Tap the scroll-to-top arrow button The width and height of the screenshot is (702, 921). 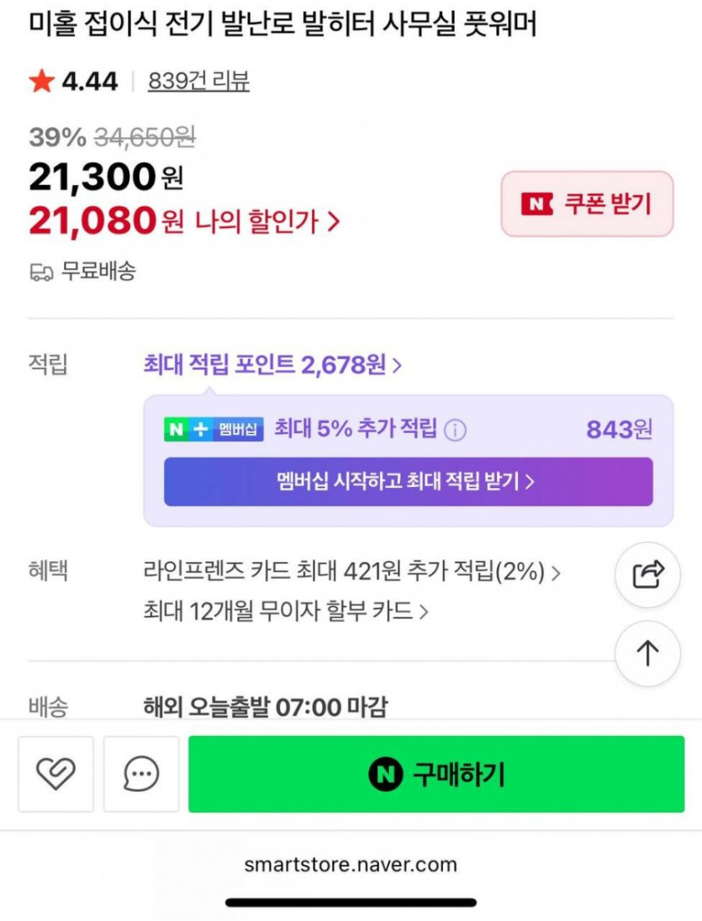pyautogui.click(x=647, y=654)
